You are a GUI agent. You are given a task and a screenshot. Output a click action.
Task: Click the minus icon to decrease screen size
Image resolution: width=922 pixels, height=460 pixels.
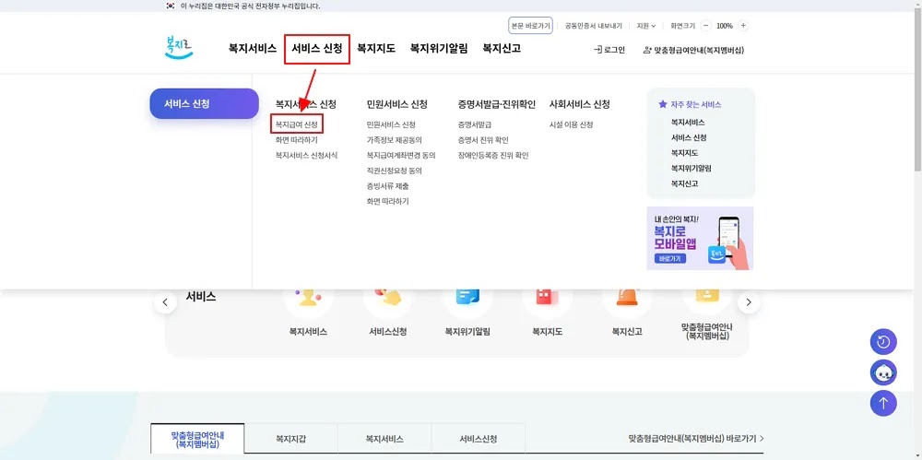click(x=706, y=26)
